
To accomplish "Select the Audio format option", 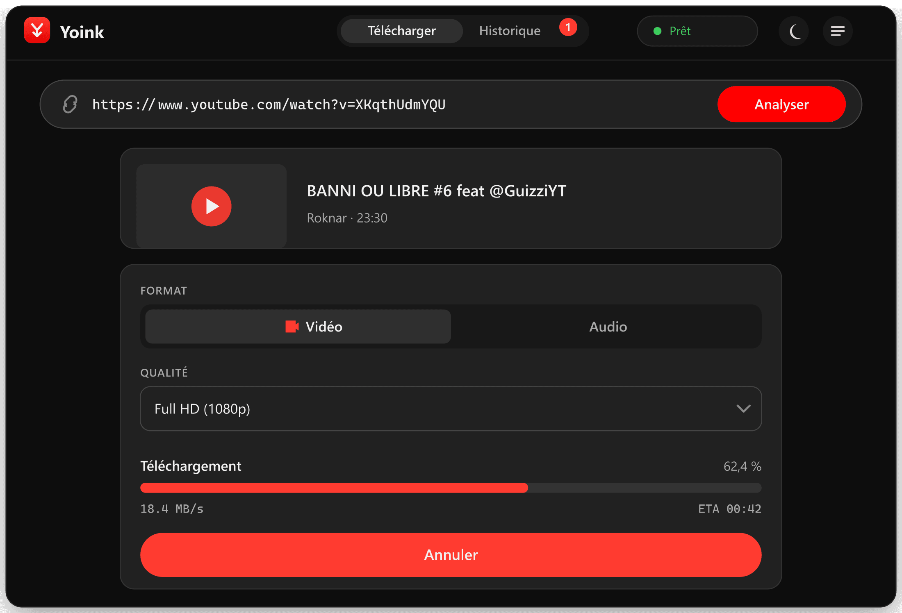I will coord(608,327).
